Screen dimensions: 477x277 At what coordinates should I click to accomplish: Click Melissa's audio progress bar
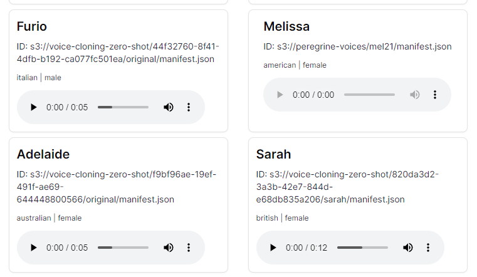click(x=369, y=95)
